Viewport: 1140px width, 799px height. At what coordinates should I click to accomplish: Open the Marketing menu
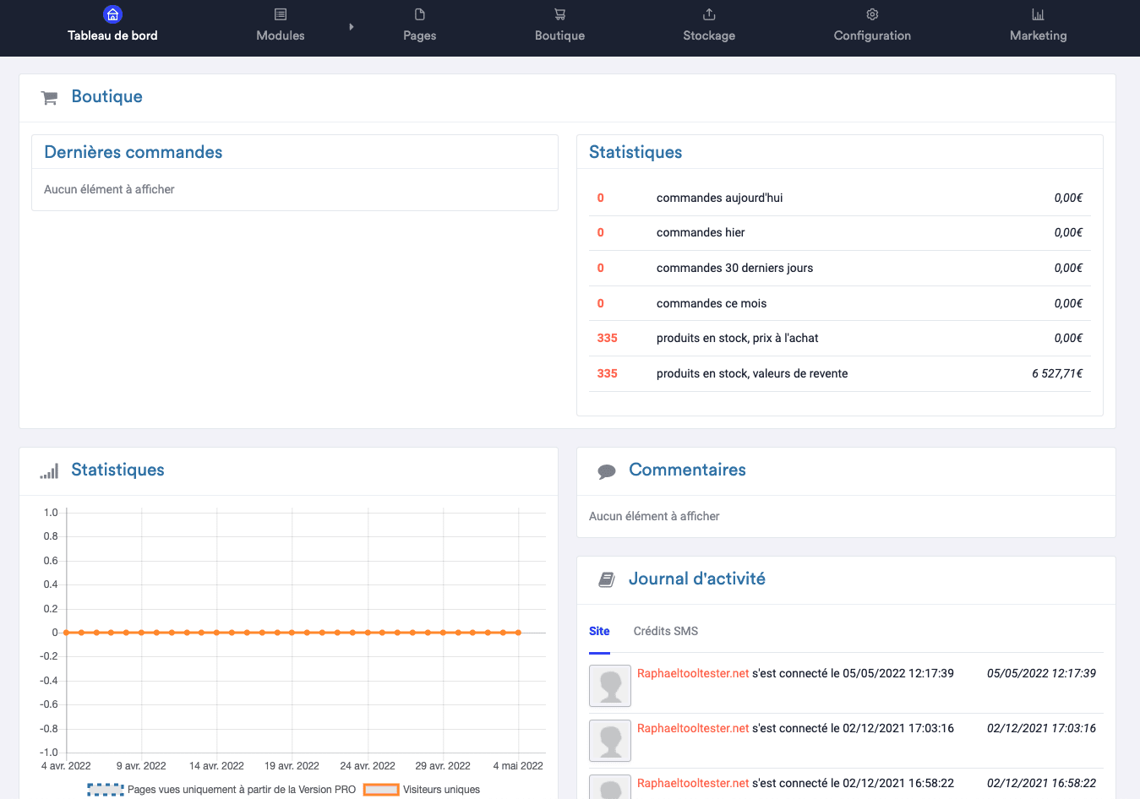pos(1038,35)
